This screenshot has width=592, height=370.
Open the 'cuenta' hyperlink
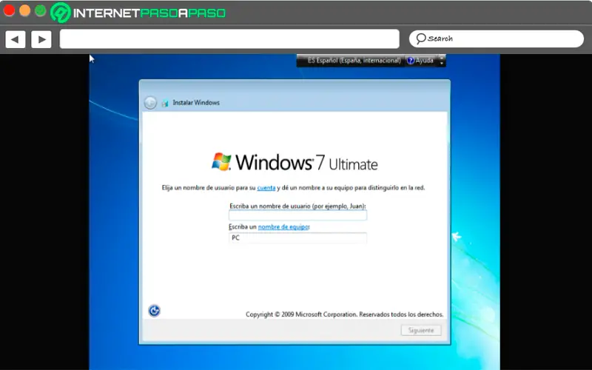266,188
